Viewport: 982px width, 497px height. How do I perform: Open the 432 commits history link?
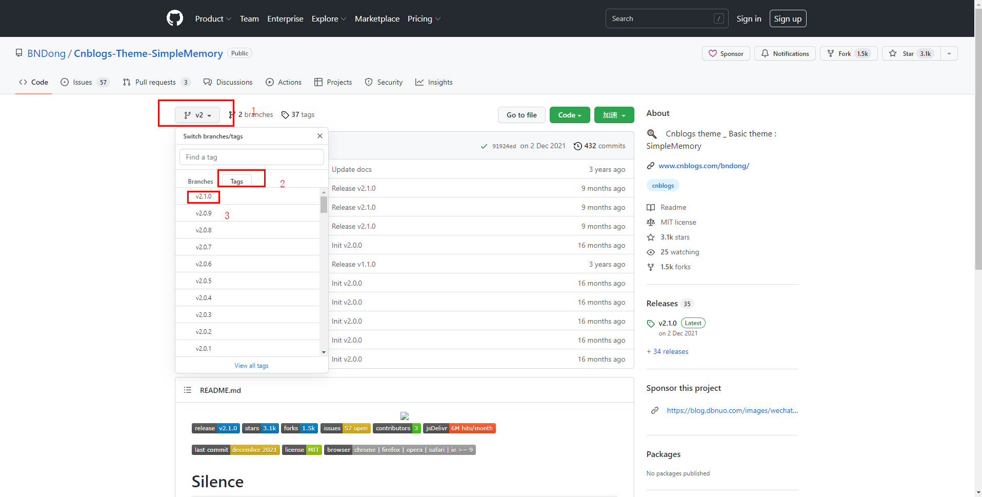coord(599,146)
